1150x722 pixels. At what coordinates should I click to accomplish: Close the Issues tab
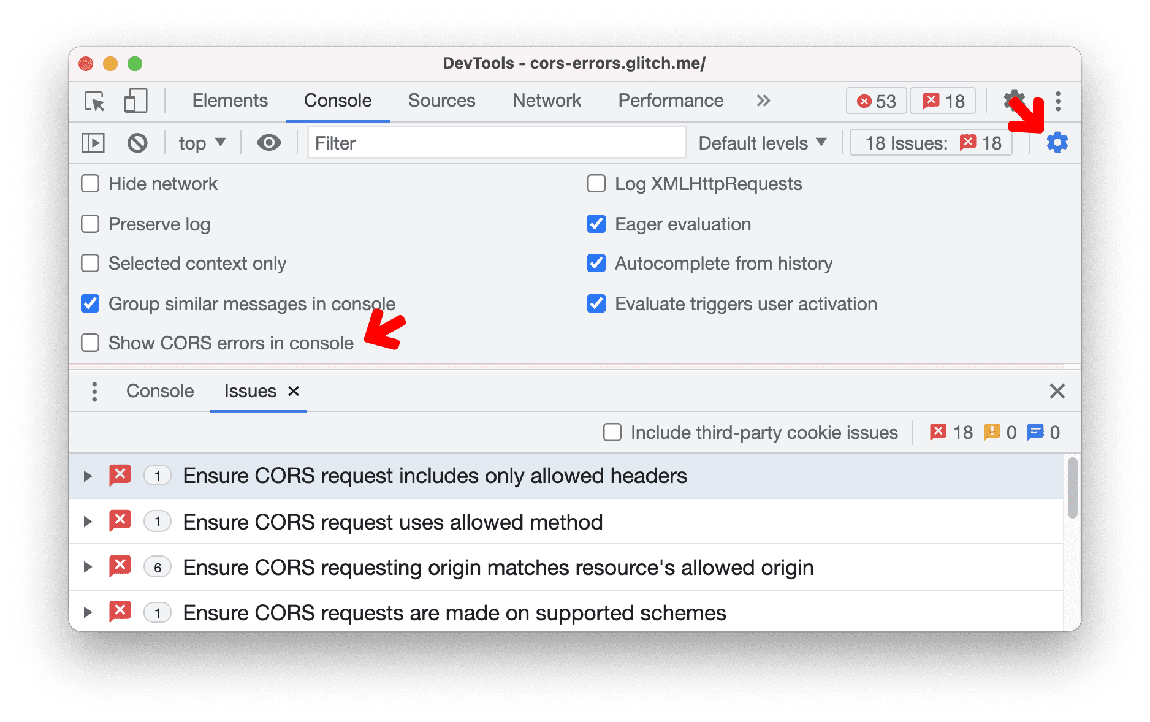(294, 391)
